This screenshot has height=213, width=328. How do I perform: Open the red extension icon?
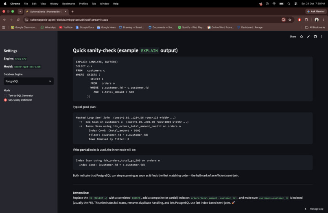pyautogui.click(x=300, y=20)
